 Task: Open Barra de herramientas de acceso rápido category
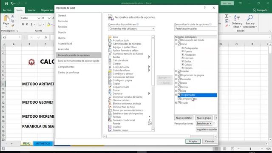[x=79, y=61]
